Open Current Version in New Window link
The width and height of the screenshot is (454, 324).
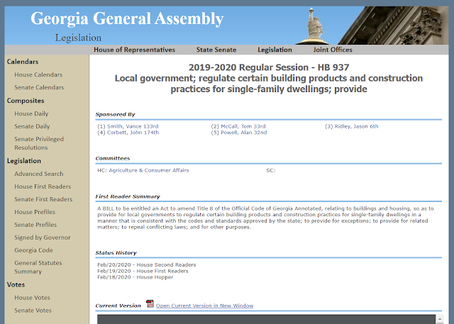204,306
